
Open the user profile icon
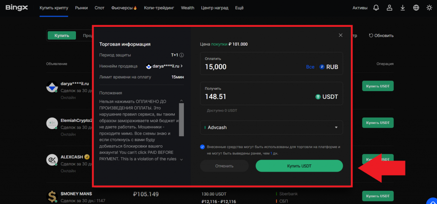389,8
